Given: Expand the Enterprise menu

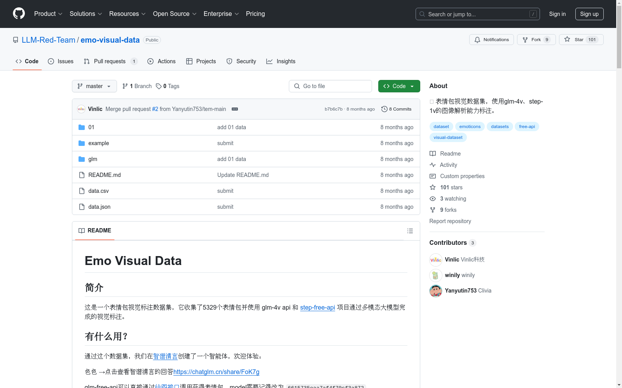Looking at the screenshot, I should (x=221, y=14).
